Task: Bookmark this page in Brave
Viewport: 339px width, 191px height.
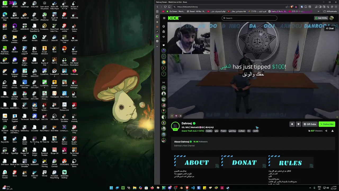Action: click(169, 7)
